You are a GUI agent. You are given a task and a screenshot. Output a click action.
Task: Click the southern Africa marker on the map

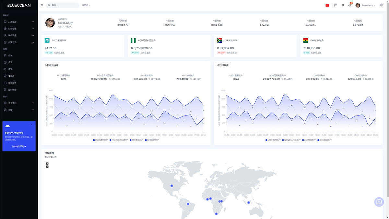pos(216,213)
